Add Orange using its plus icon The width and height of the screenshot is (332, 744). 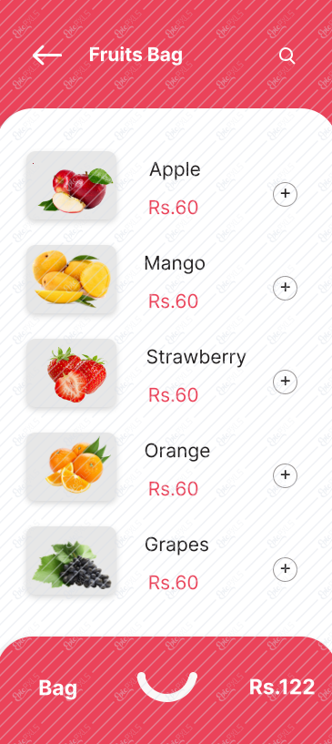tap(285, 476)
